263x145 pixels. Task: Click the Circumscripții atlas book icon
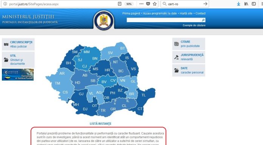tap(6, 44)
